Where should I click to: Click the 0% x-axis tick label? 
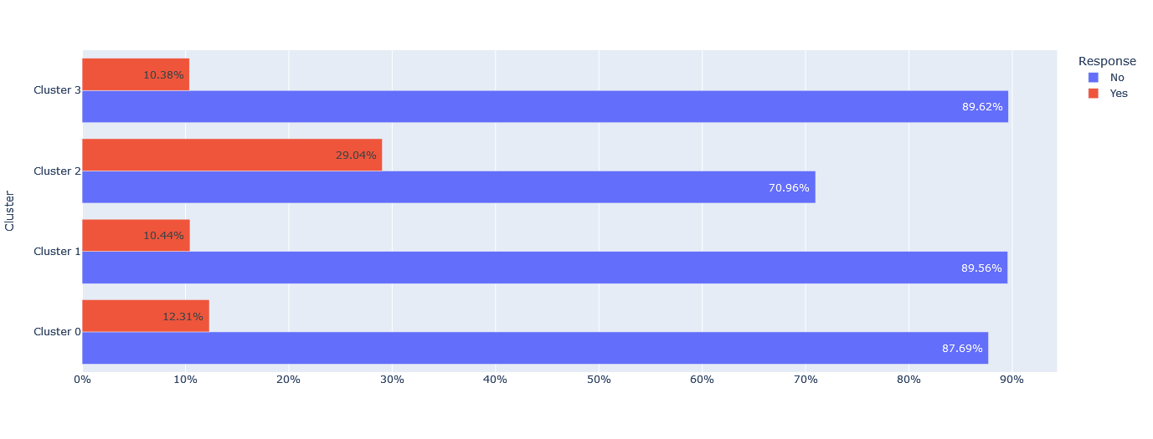coord(82,380)
